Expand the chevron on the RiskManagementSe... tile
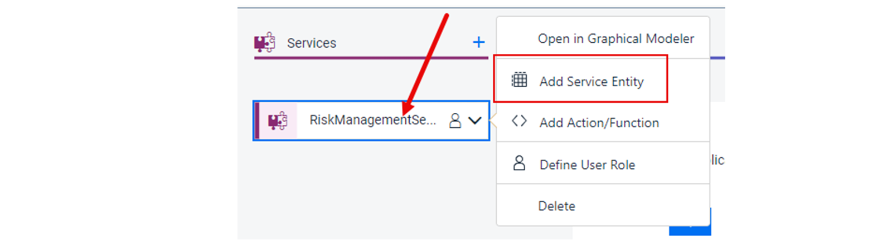The width and height of the screenshot is (892, 245). click(474, 121)
